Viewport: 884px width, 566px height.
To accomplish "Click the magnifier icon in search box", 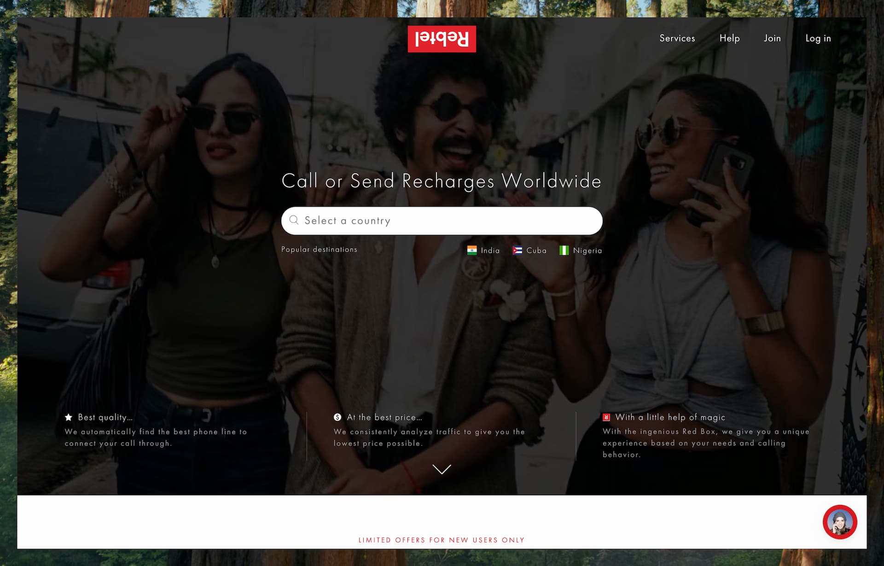I will click(294, 220).
